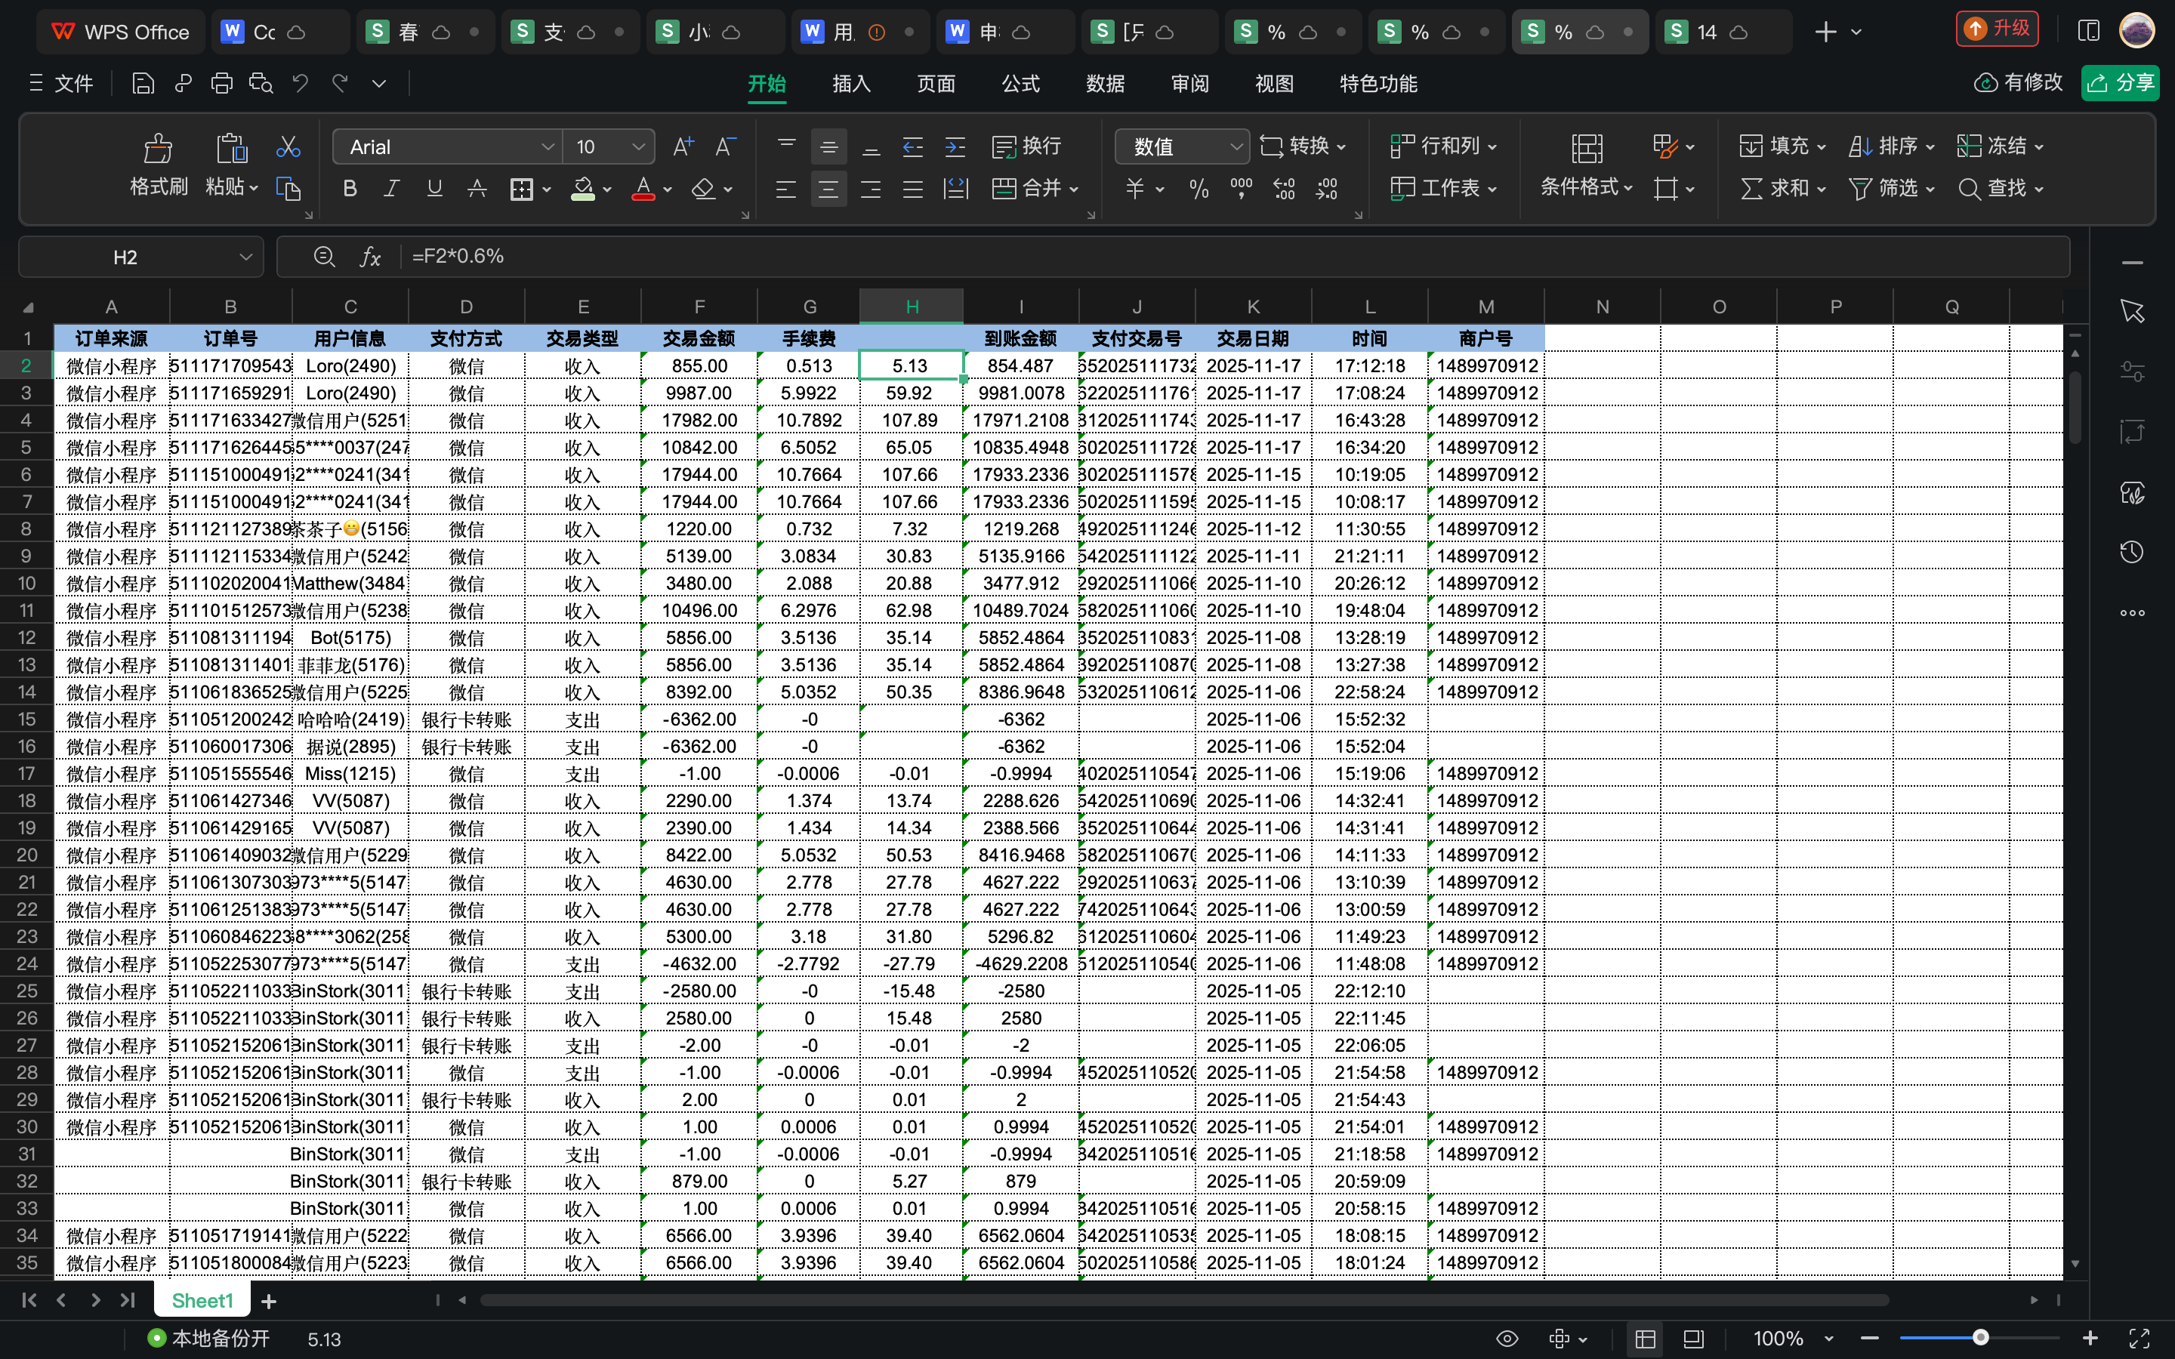Screen dimensions: 2175x1359
Task: Click the decrease decimal places icon
Action: [x=1327, y=189]
